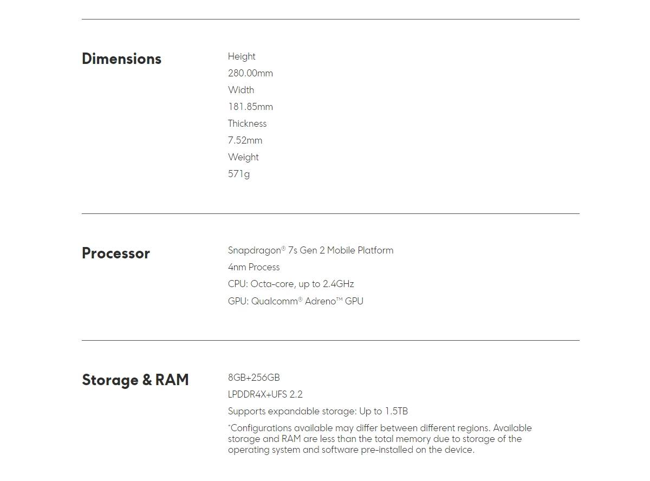Select the Processor section heading

coord(116,253)
